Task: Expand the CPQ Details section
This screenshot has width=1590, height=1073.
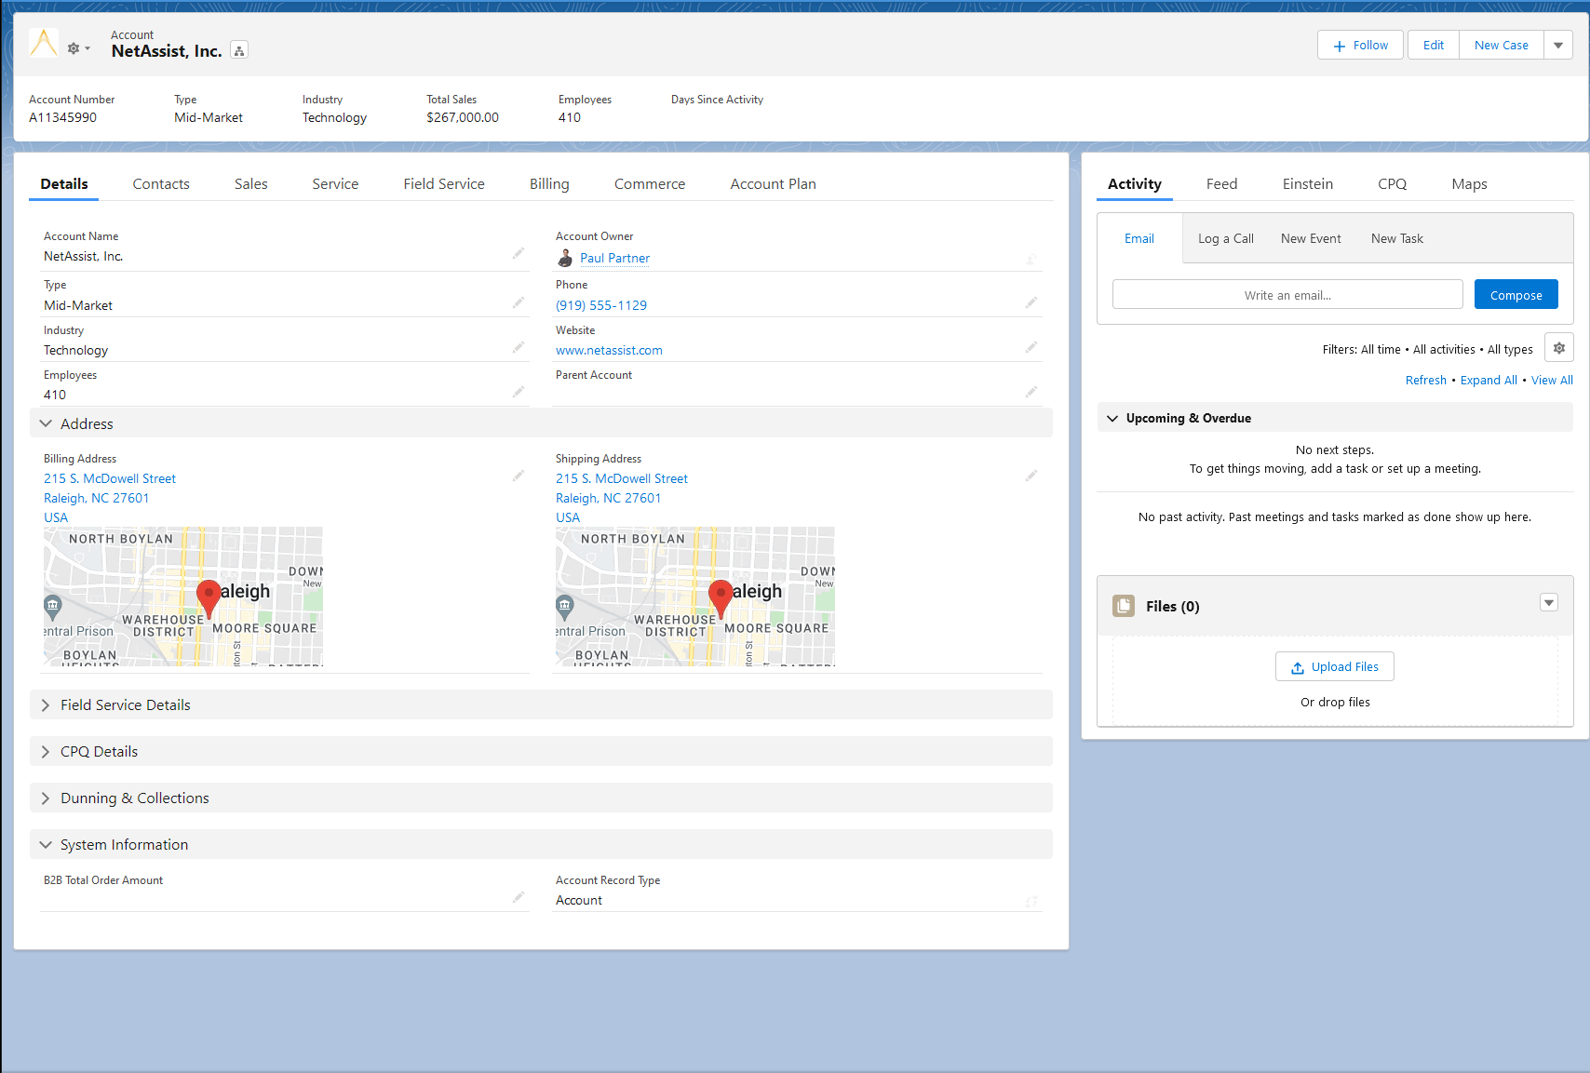Action: coord(541,751)
